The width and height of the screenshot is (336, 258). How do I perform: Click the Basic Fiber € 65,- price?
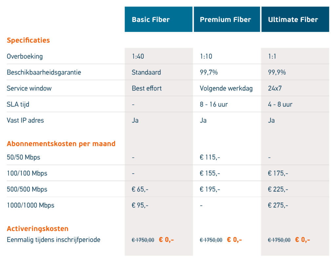[x=140, y=189]
